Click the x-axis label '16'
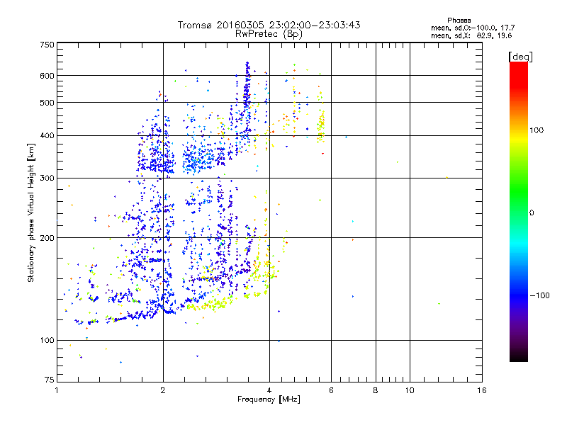The image size is (567, 425). tap(482, 390)
